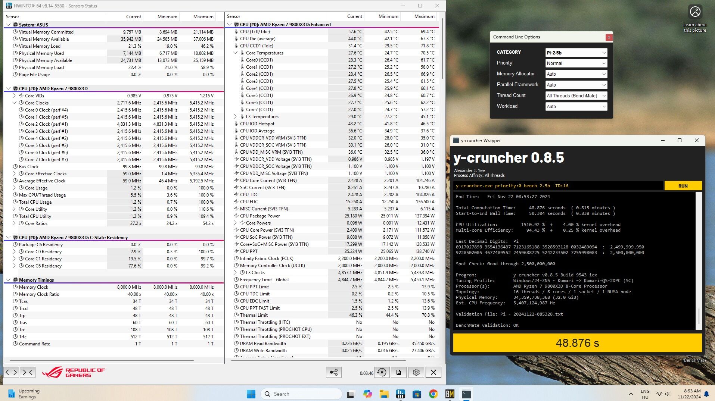This screenshot has width=715, height=401.
Task: Collapse the System: ASUS group
Action: (8, 25)
